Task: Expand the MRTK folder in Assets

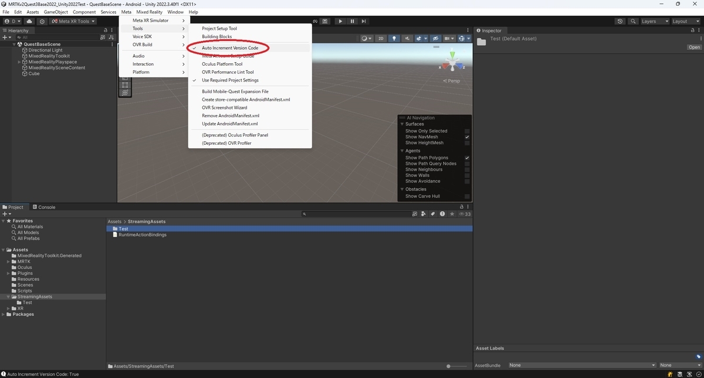Action: point(8,261)
